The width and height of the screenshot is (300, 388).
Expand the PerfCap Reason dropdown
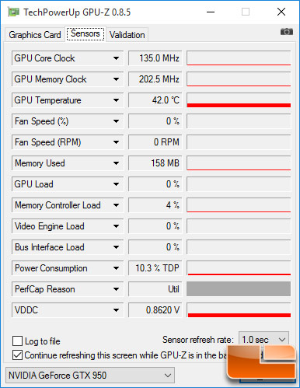116,289
